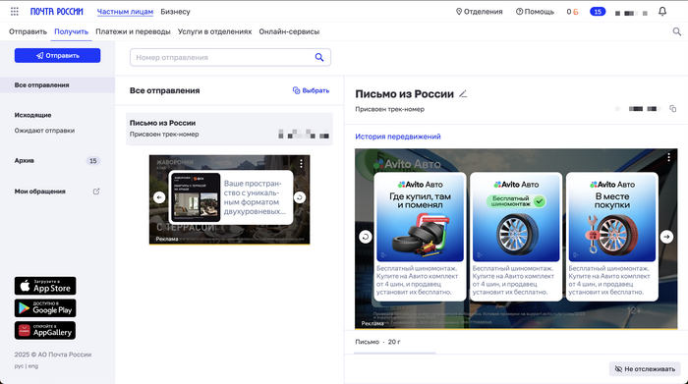
Task: Switch language to eng
Action: click(x=33, y=366)
